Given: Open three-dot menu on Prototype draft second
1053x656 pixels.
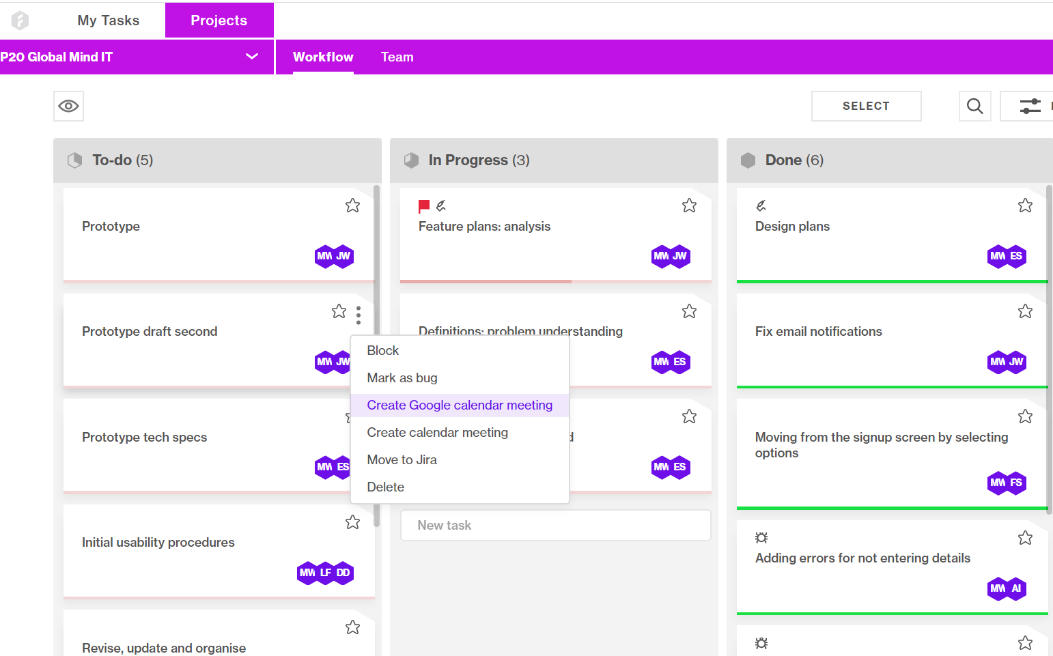Looking at the screenshot, I should tap(359, 315).
